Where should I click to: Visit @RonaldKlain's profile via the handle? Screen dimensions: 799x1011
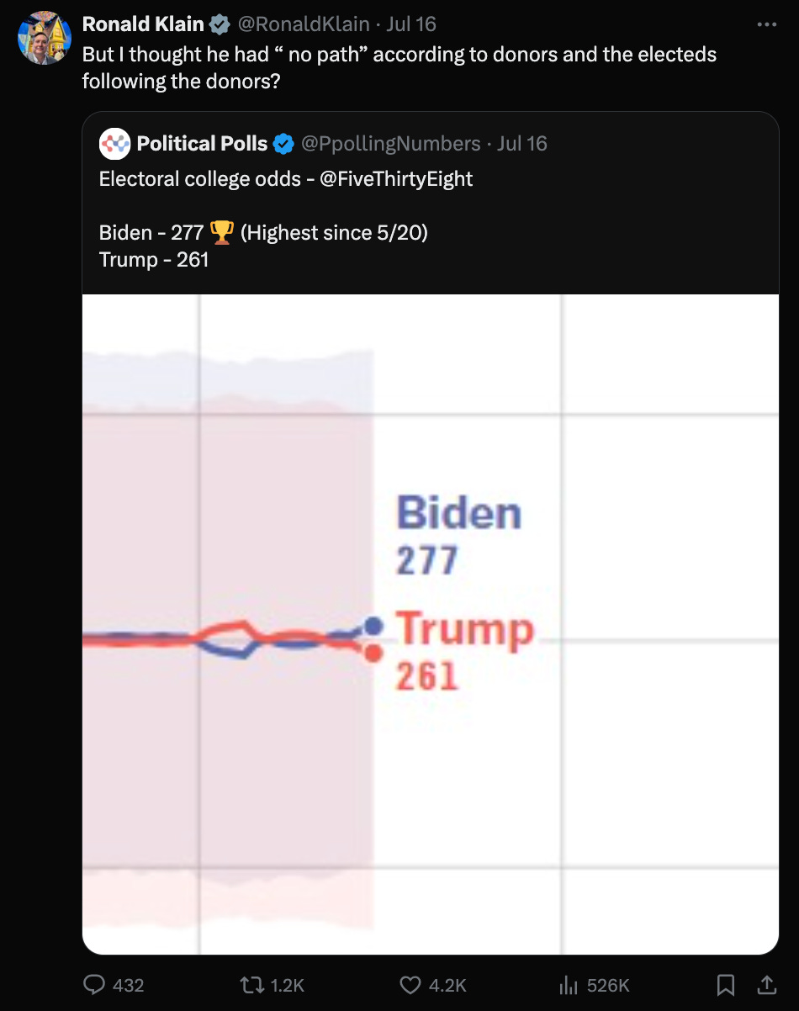click(x=305, y=24)
